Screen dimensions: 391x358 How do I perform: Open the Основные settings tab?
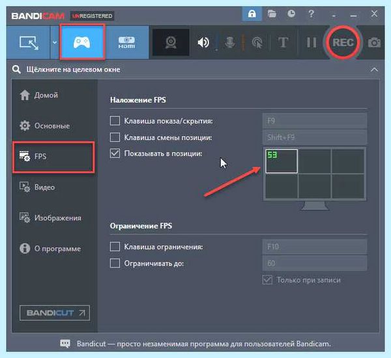[53, 126]
